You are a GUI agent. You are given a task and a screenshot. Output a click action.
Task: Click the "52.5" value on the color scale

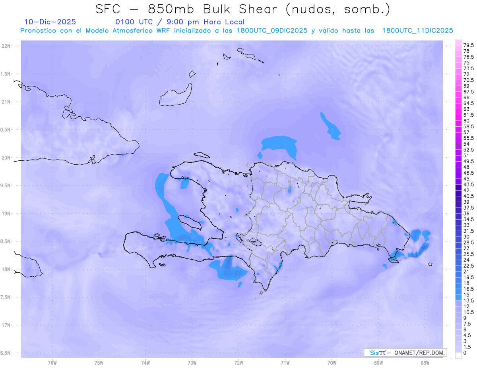(x=468, y=149)
